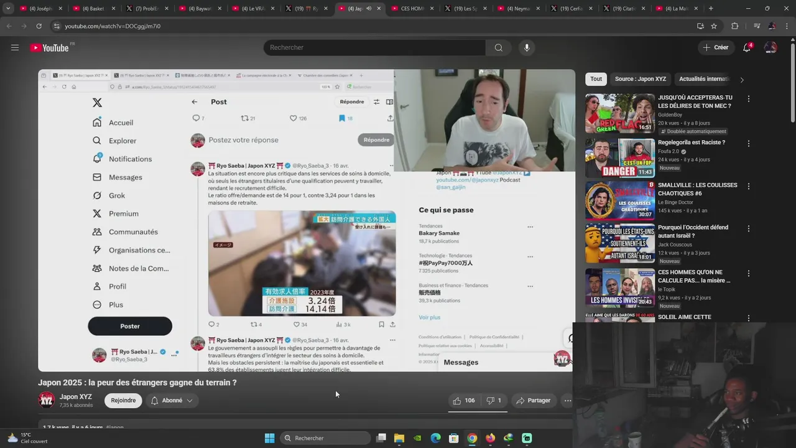The image size is (796, 448).
Task: Expand the tab search chevron
Action: point(8,9)
